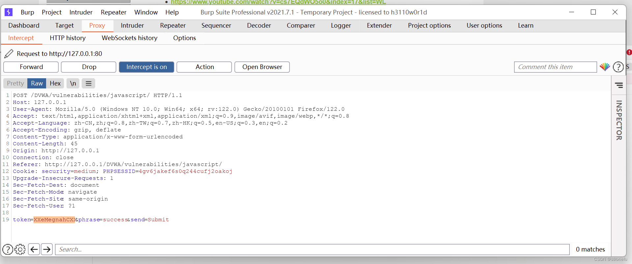This screenshot has height=264, width=632.
Task: Select the Proxy tab
Action: 97,26
